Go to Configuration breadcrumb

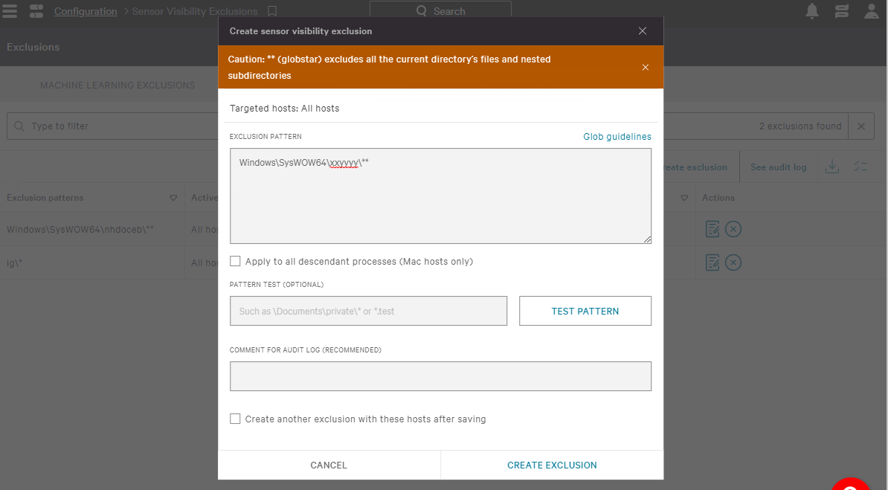(x=86, y=11)
